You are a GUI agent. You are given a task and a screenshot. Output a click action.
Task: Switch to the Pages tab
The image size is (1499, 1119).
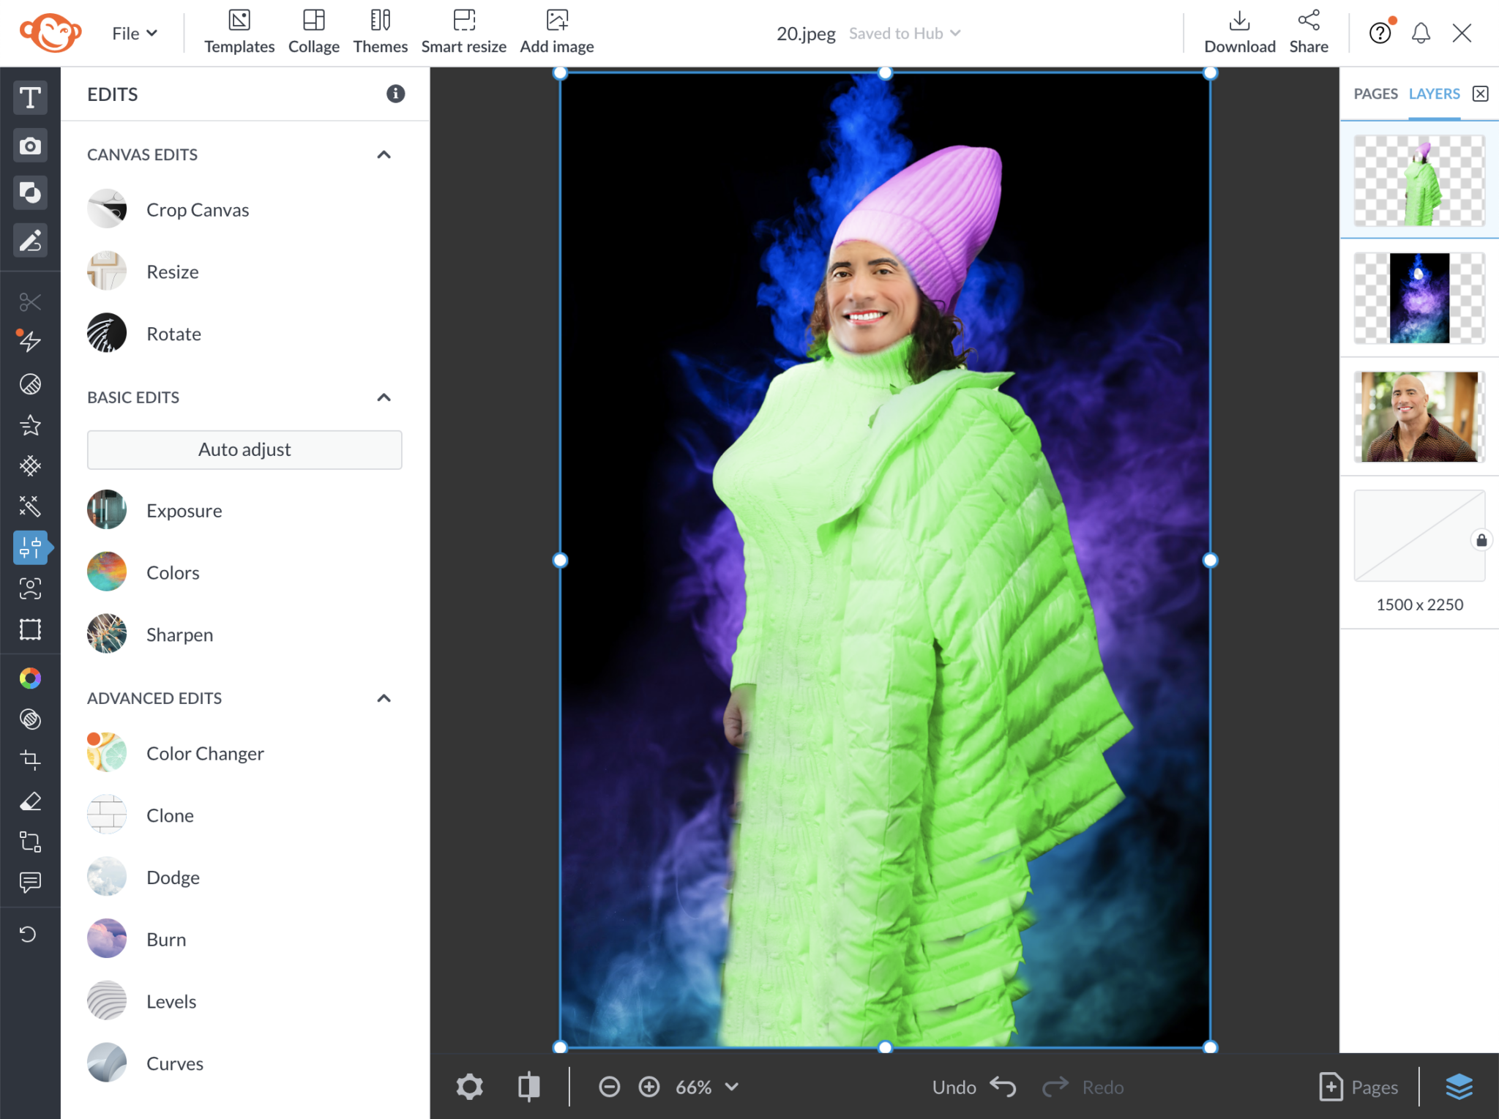(x=1375, y=93)
